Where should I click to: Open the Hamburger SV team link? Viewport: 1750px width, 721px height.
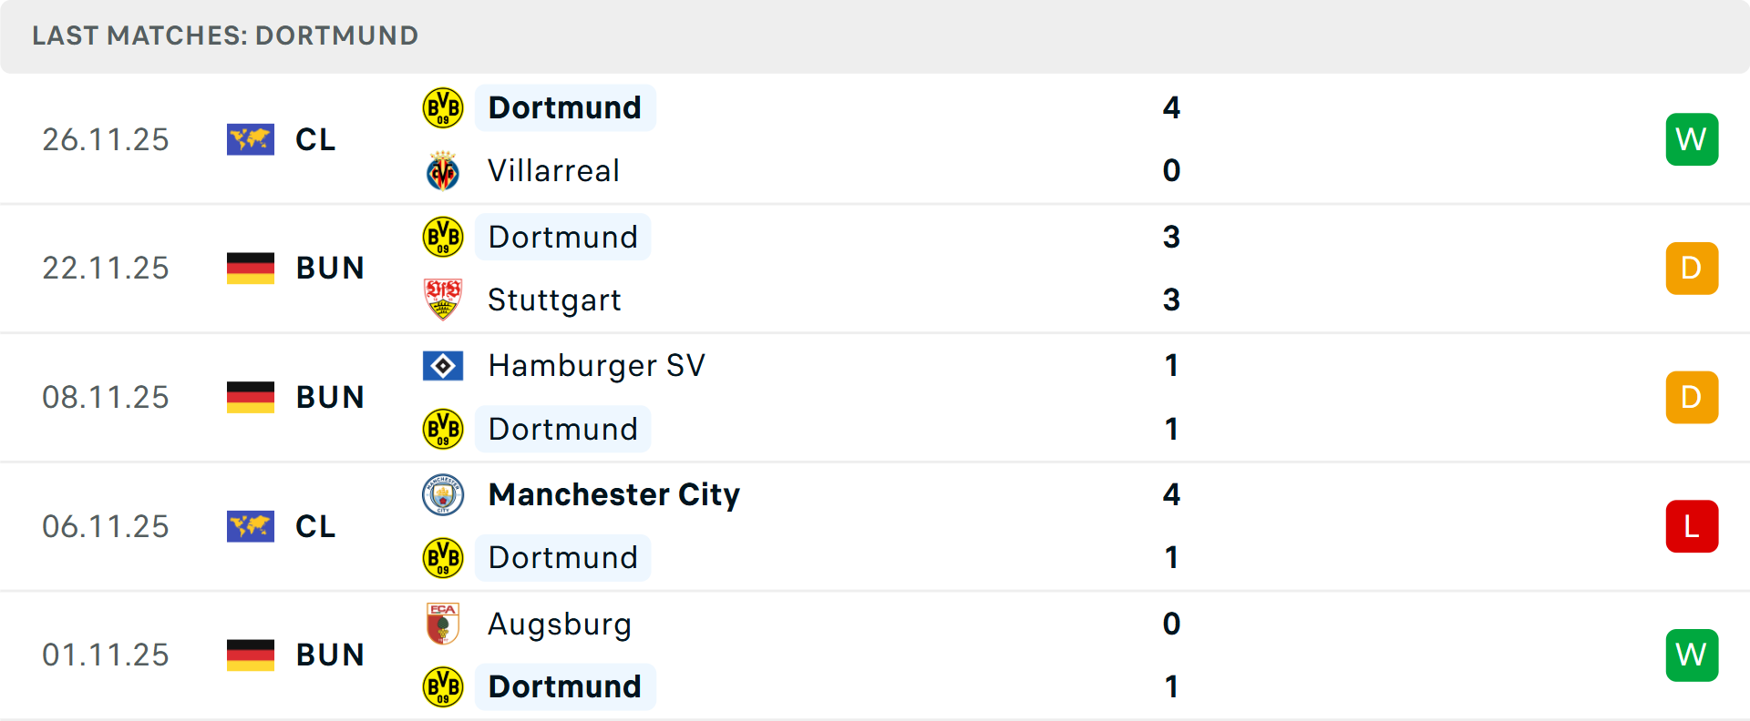click(x=596, y=366)
